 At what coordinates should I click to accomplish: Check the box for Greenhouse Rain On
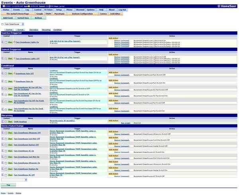pos(6,82)
